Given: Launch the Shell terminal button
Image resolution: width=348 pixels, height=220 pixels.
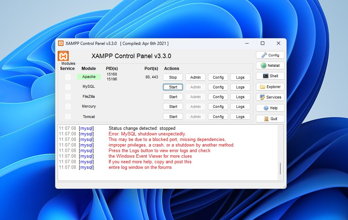Looking at the screenshot, I should pyautogui.click(x=270, y=76).
